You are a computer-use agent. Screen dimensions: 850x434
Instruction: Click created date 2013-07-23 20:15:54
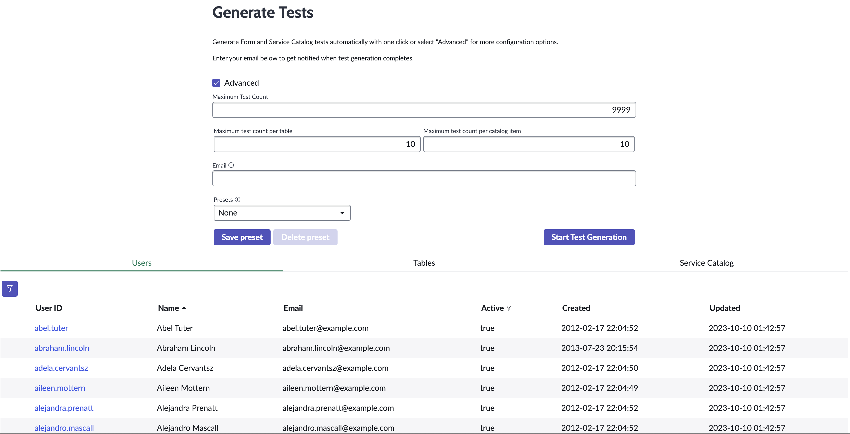[x=600, y=348]
